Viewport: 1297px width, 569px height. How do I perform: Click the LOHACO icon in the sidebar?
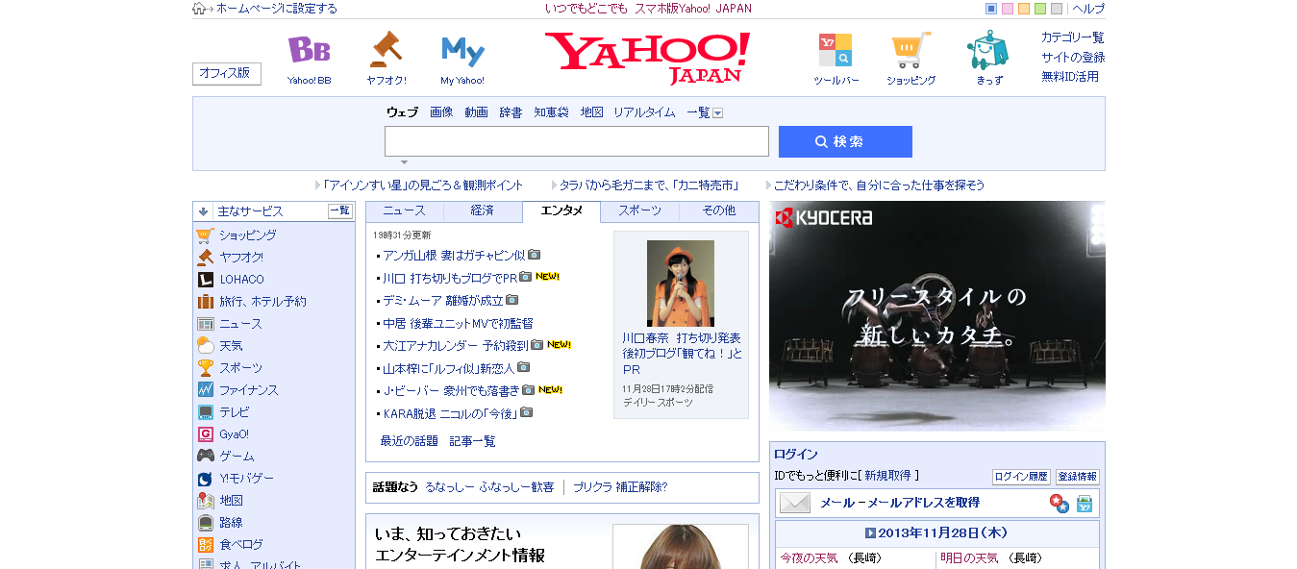click(x=205, y=280)
